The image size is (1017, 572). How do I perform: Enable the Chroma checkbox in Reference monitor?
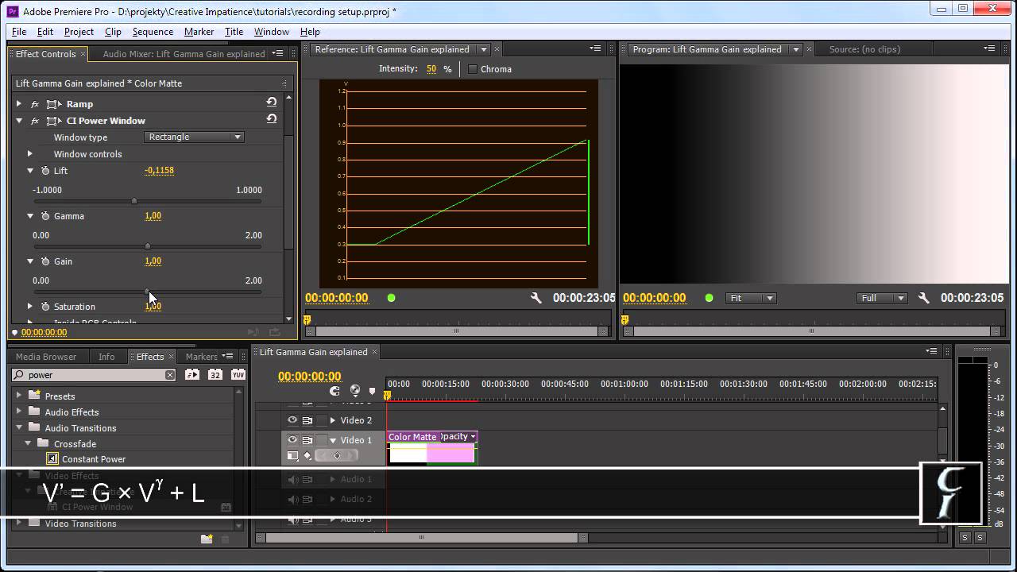point(473,69)
